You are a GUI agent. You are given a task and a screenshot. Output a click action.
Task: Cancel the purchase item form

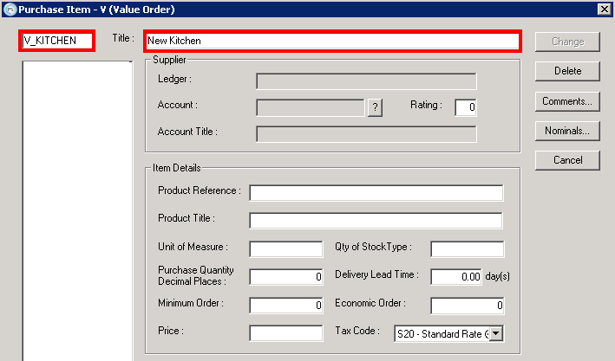pos(567,160)
